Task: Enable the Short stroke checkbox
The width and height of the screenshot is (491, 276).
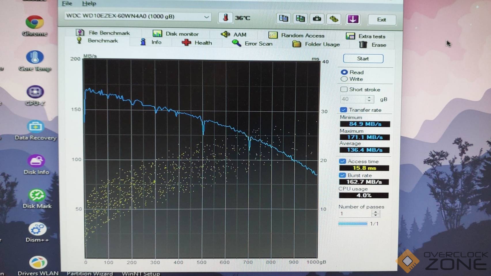Action: point(344,89)
